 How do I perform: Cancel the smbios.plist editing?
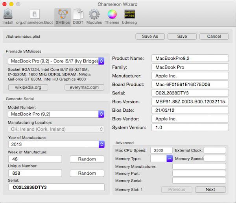214,37
